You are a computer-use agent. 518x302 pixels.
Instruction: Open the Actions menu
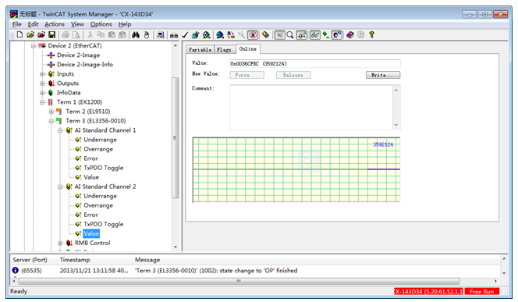coord(55,24)
